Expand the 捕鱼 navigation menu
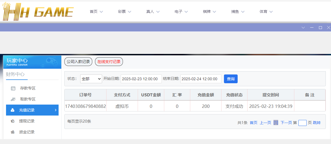 (238, 11)
